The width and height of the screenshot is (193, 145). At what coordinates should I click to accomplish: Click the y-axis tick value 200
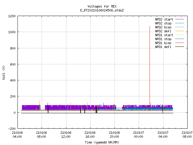click(x=13, y=96)
